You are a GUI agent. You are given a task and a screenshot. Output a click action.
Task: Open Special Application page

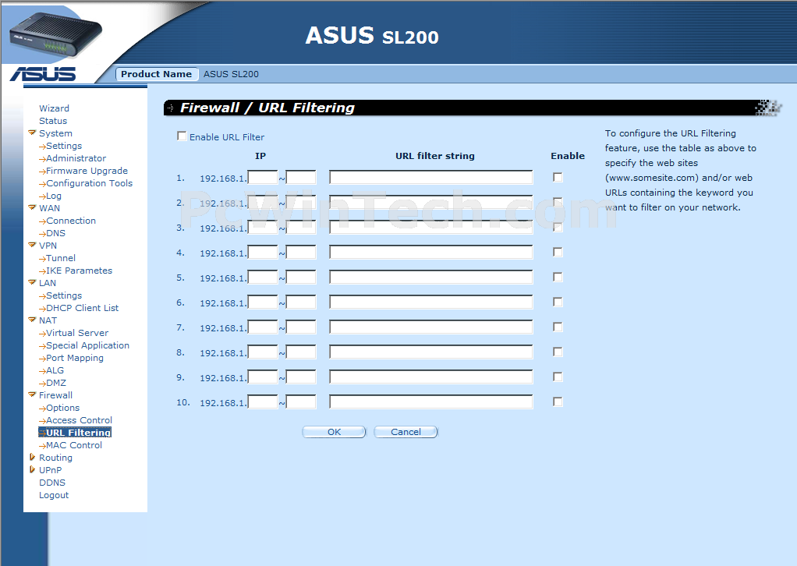87,345
